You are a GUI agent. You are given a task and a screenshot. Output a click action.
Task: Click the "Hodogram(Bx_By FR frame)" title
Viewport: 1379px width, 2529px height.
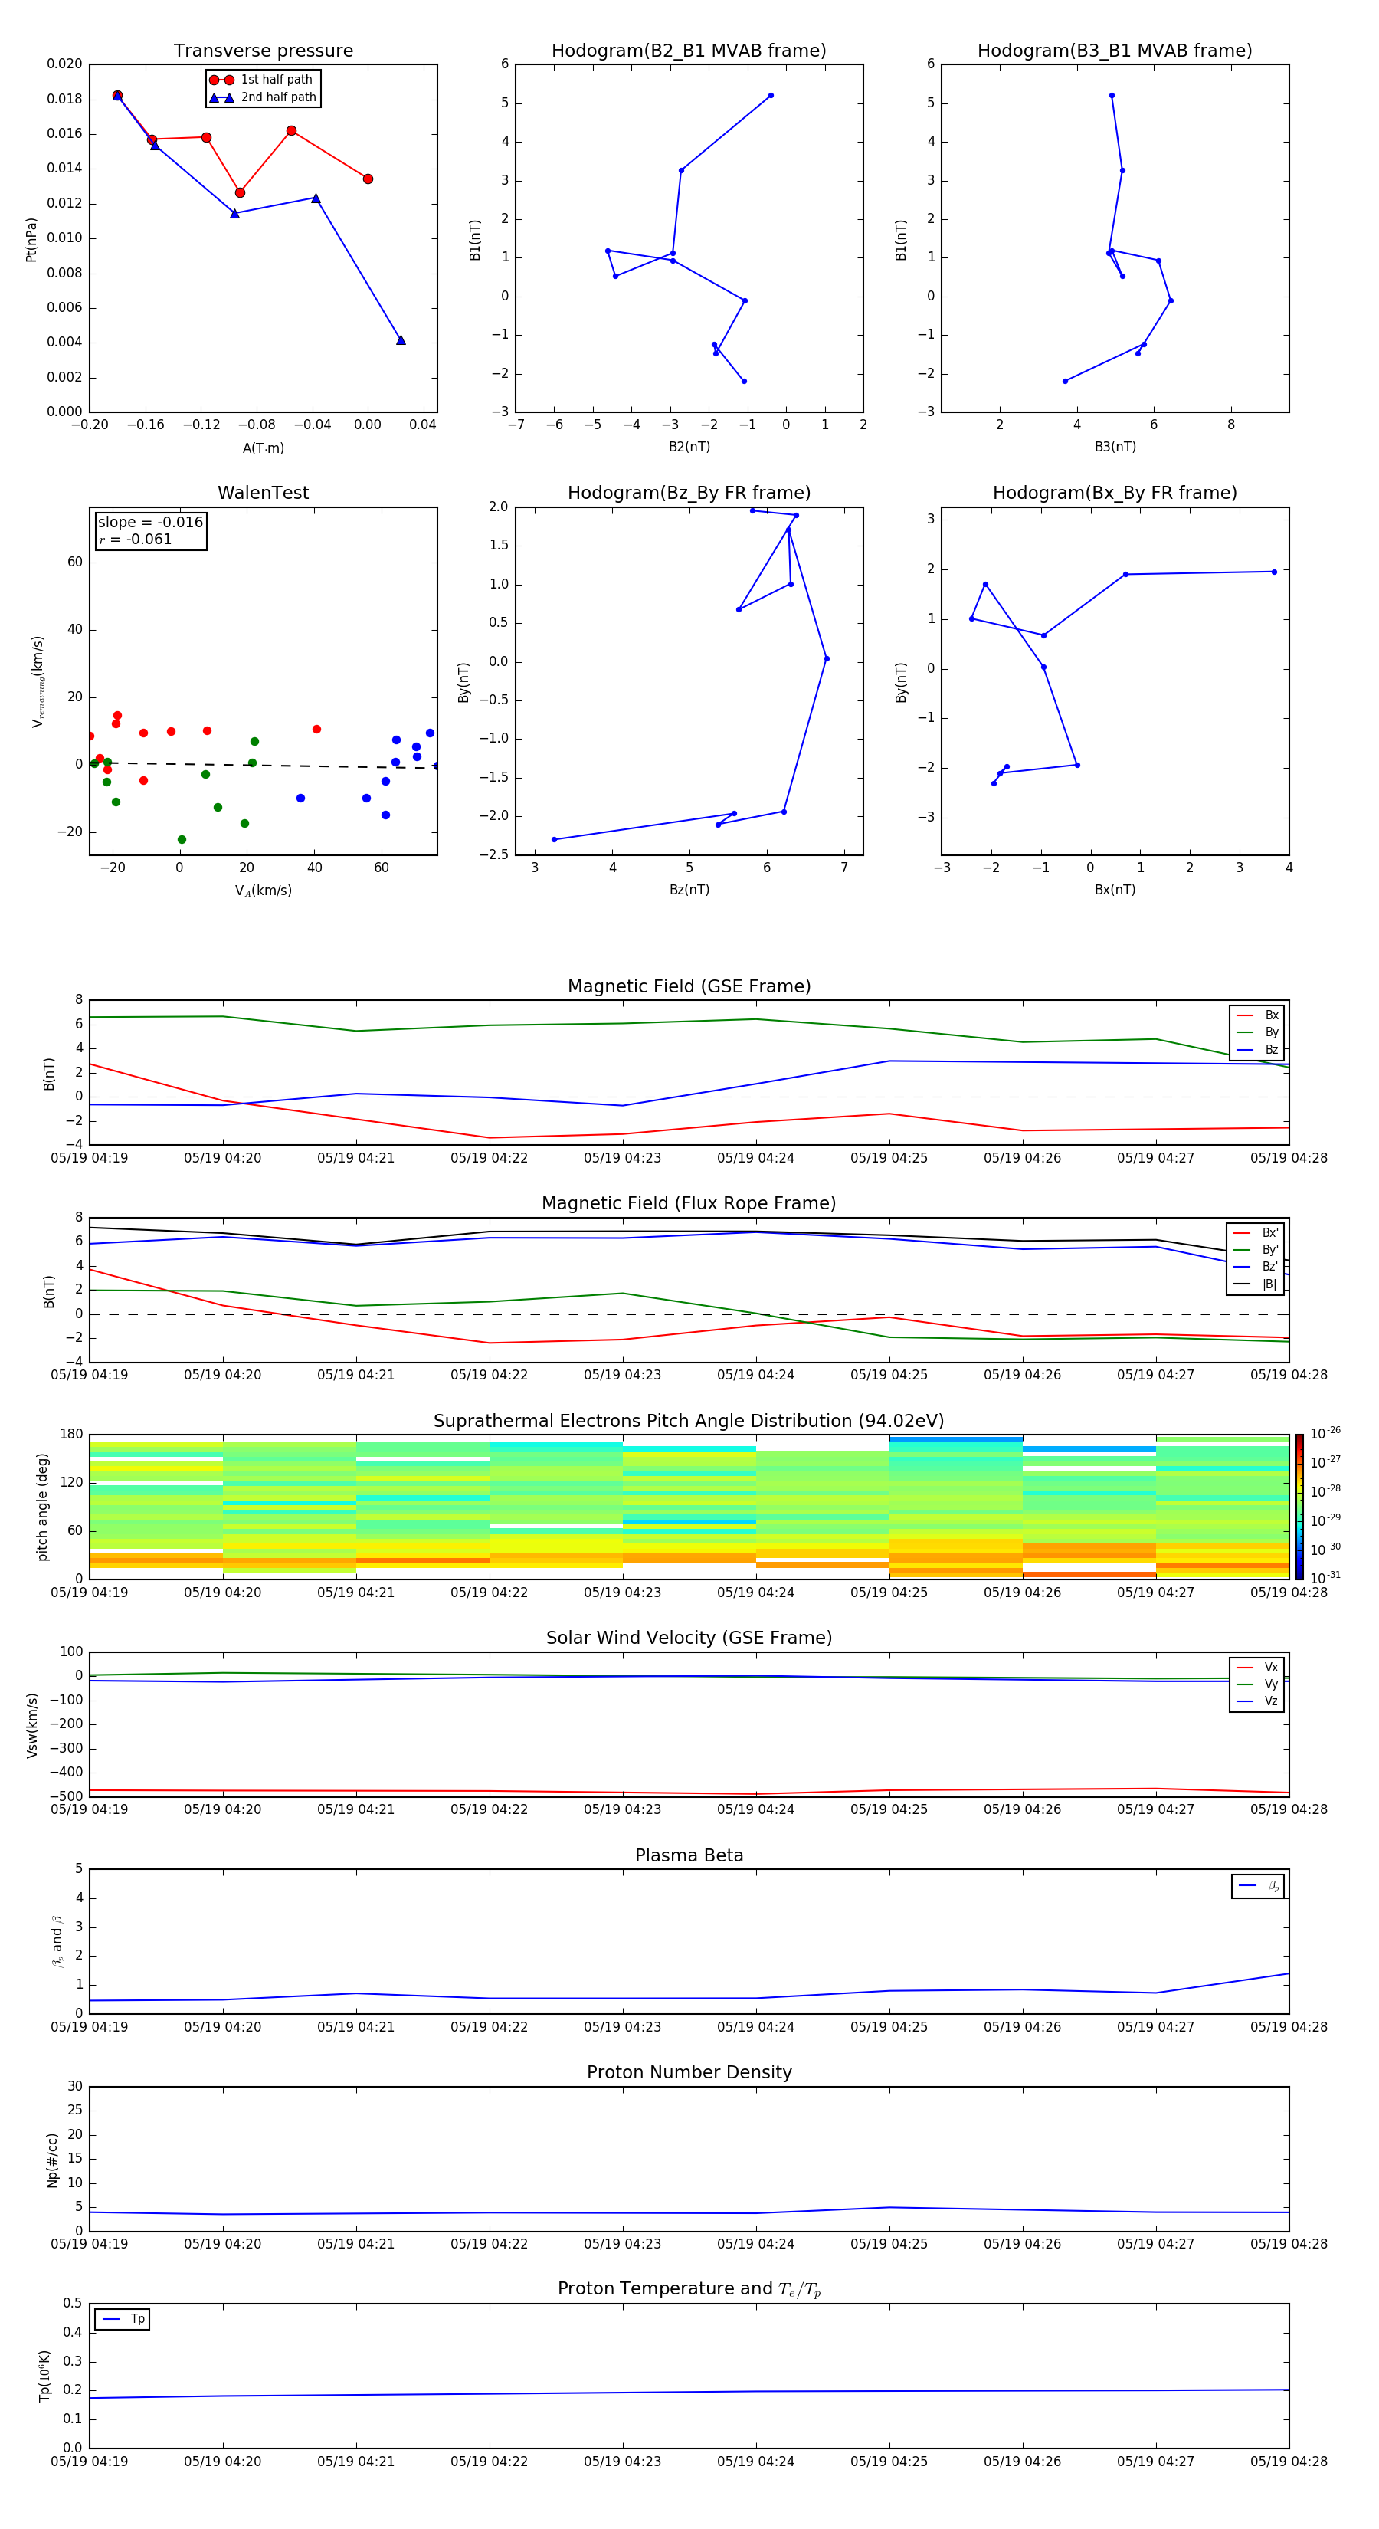[1115, 493]
